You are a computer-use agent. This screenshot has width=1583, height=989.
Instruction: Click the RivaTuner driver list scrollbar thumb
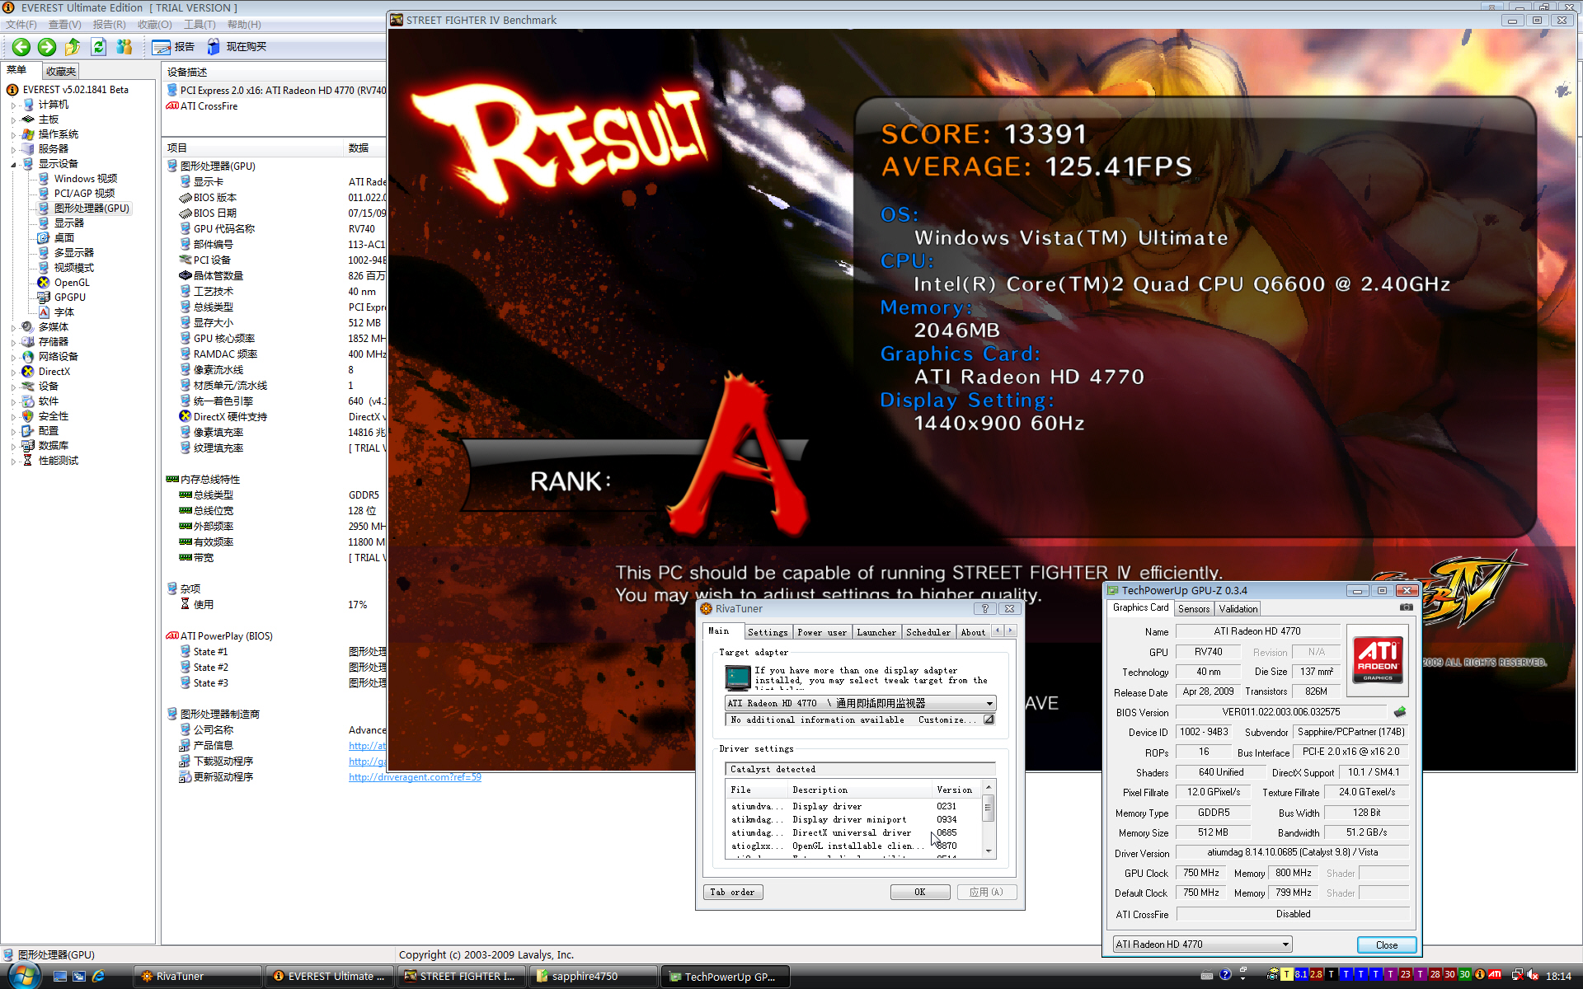tap(989, 809)
